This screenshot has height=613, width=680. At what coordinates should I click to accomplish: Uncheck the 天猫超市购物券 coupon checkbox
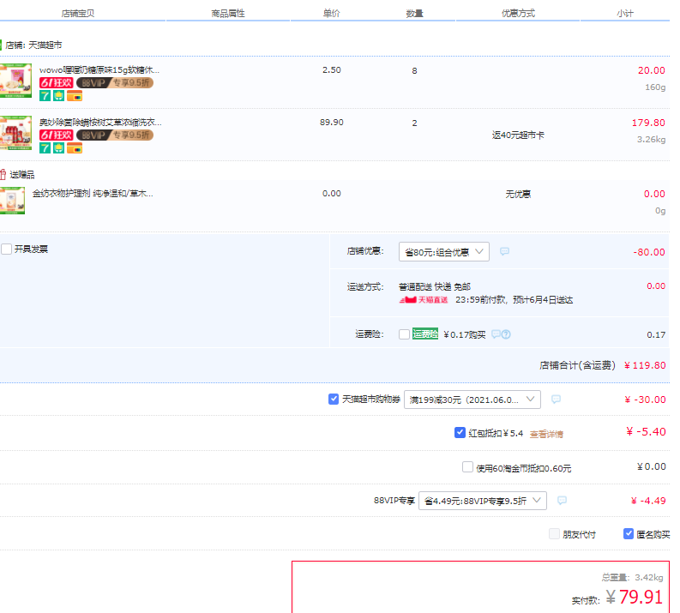coord(334,400)
